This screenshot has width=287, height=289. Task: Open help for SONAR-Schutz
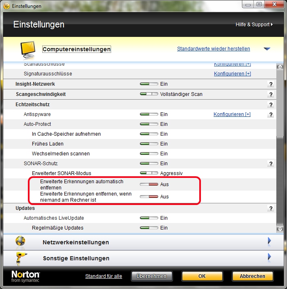click(271, 164)
